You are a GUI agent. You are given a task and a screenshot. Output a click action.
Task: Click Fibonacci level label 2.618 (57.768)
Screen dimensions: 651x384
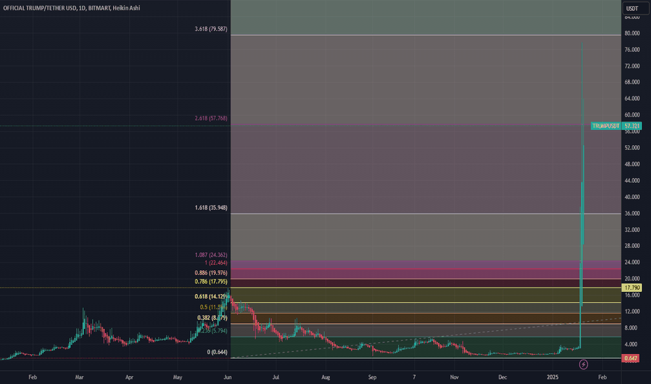[211, 118]
